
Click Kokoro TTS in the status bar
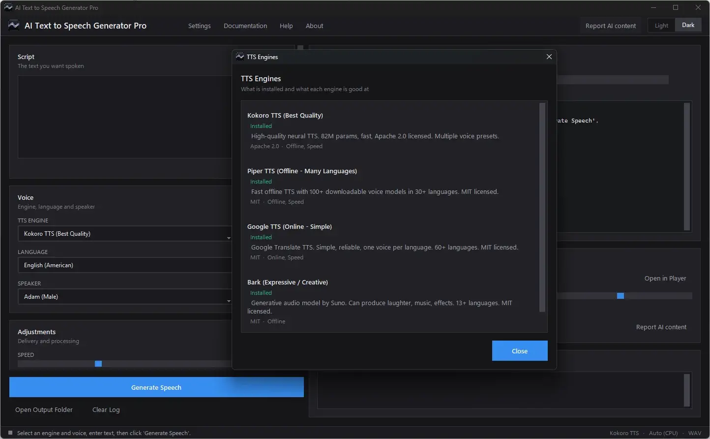point(624,433)
